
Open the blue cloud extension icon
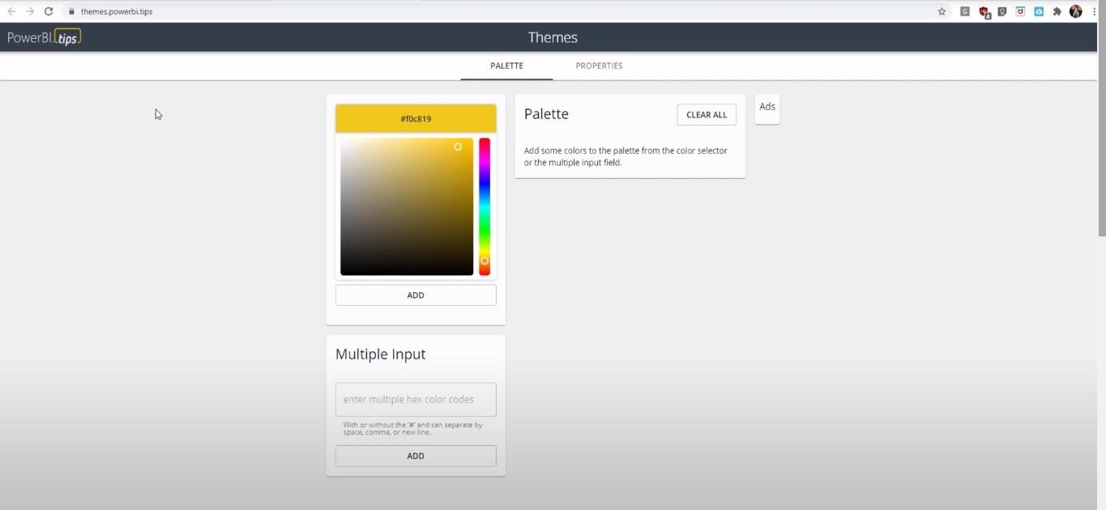point(1039,11)
